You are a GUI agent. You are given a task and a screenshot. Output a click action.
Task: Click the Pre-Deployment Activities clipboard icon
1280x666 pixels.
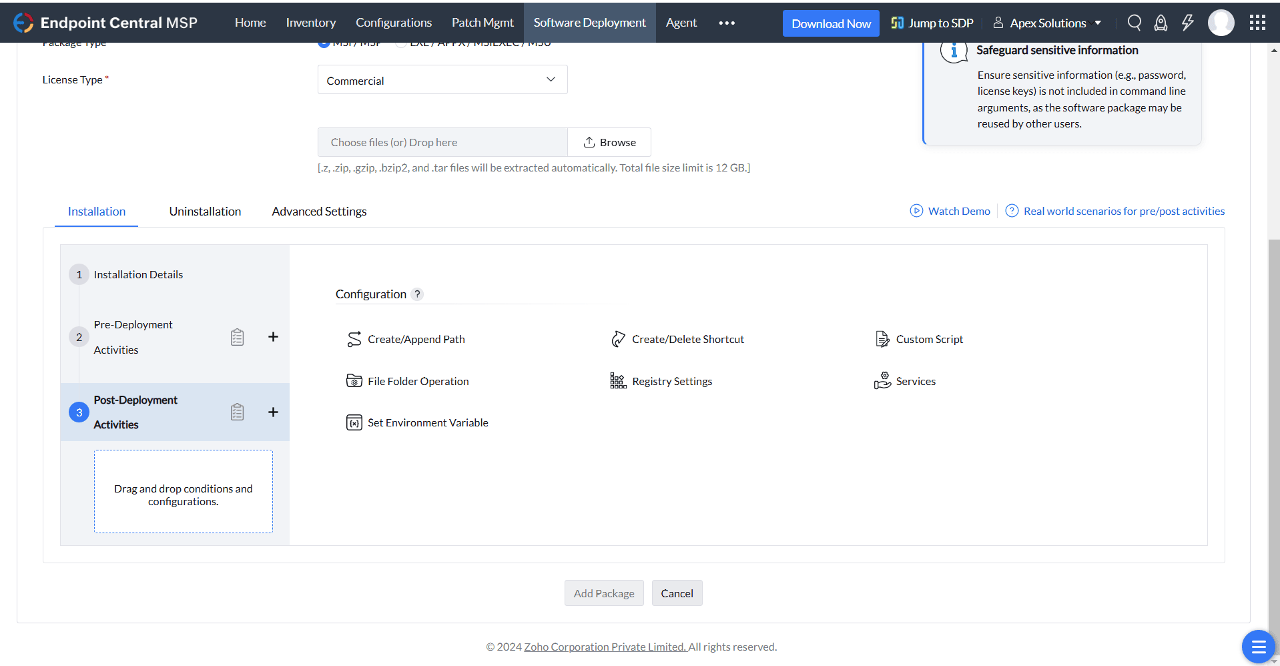tap(237, 337)
